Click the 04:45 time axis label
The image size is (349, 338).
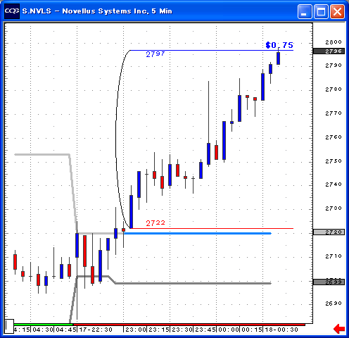click(x=66, y=330)
